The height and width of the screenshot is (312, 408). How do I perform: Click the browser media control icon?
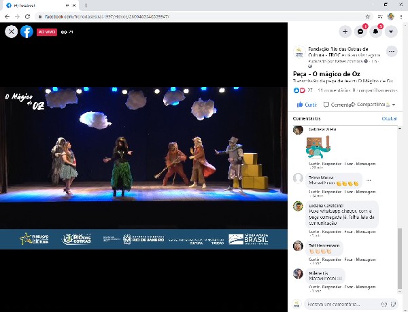click(380, 16)
